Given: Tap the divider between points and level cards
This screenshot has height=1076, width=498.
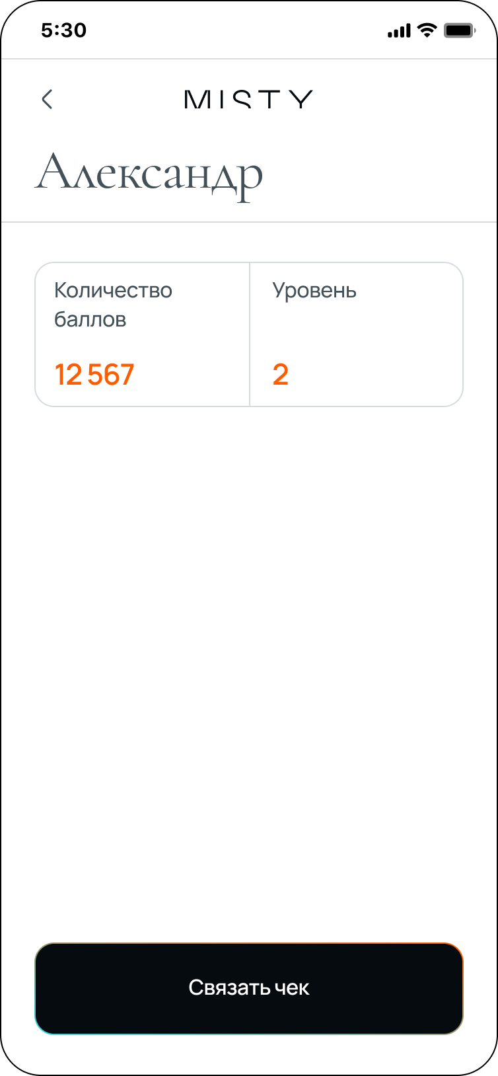Looking at the screenshot, I should 250,334.
